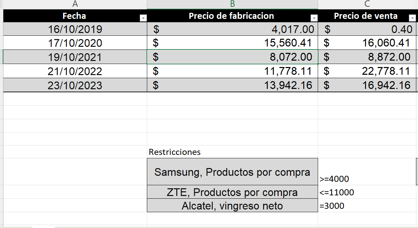This screenshot has width=418, height=228.
Task: Select column A header
Action: coord(75,4)
